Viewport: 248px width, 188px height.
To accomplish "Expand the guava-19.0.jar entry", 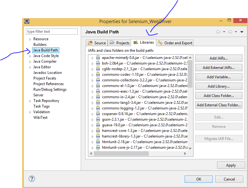I will 92,125.
